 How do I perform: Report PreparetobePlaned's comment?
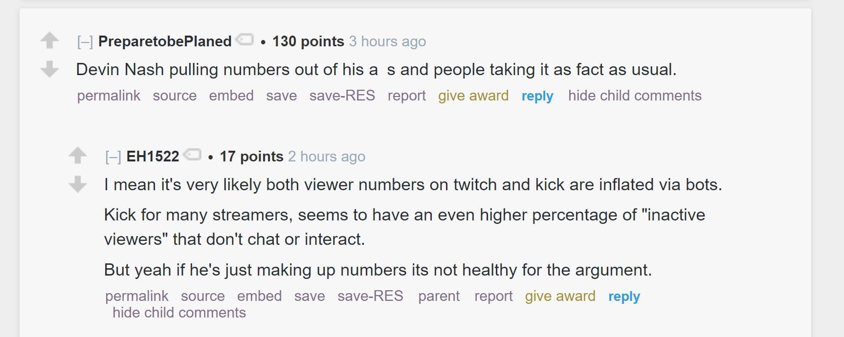(407, 96)
